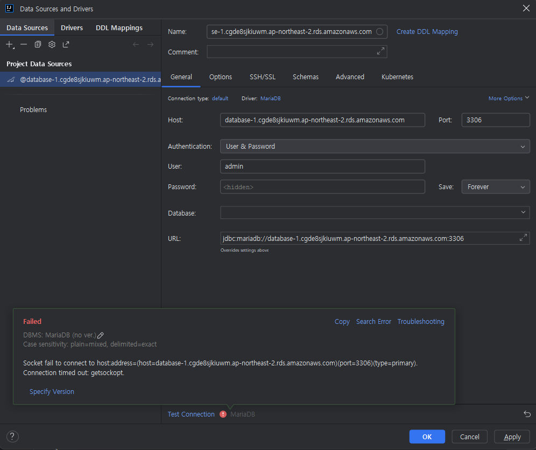Viewport: 536px width, 450px height.
Task: Open help with question mark icon
Action: [x=12, y=437]
